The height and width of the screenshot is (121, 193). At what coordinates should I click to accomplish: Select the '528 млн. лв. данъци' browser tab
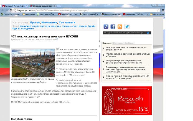pos(42,6)
